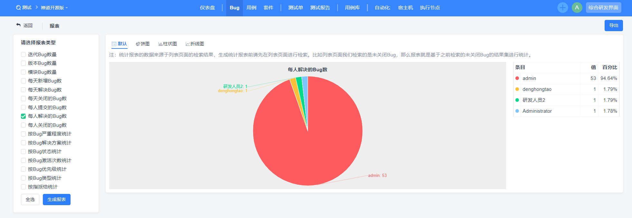Click the Administrator row name
Viewport: 632px width, 218px height.
pos(537,111)
